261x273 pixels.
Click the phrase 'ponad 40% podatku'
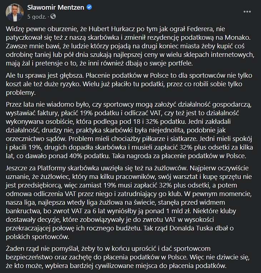(x=78, y=156)
